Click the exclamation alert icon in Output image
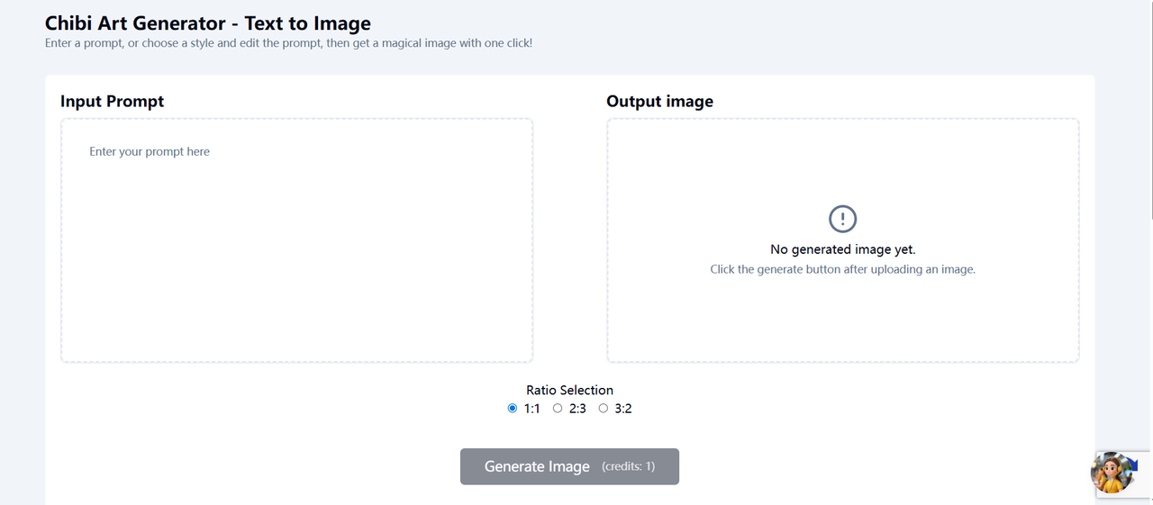 coord(842,219)
